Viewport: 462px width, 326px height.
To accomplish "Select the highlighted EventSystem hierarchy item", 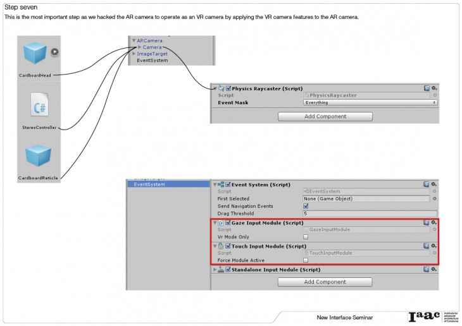I will tap(149, 184).
